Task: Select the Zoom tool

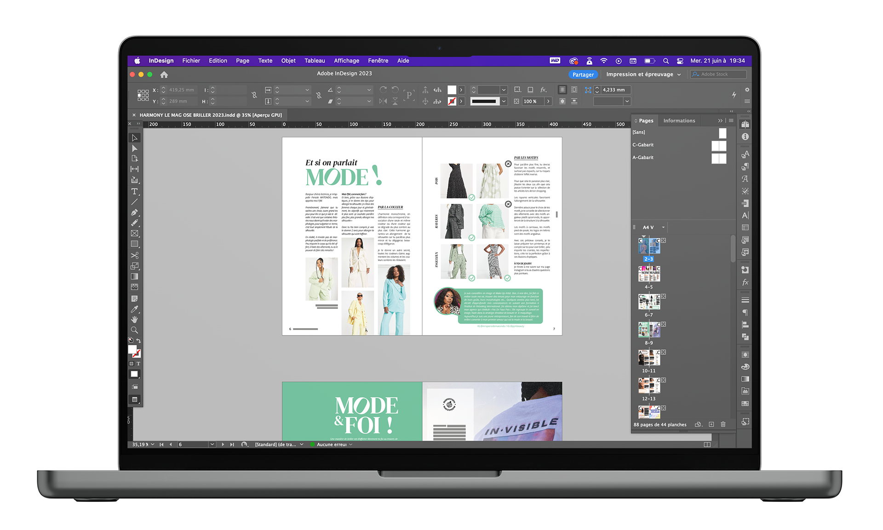Action: [134, 330]
